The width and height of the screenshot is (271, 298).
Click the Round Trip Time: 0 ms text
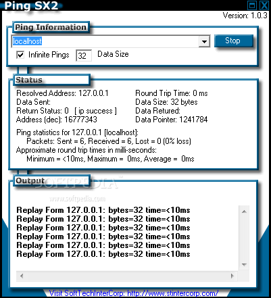(x=172, y=93)
